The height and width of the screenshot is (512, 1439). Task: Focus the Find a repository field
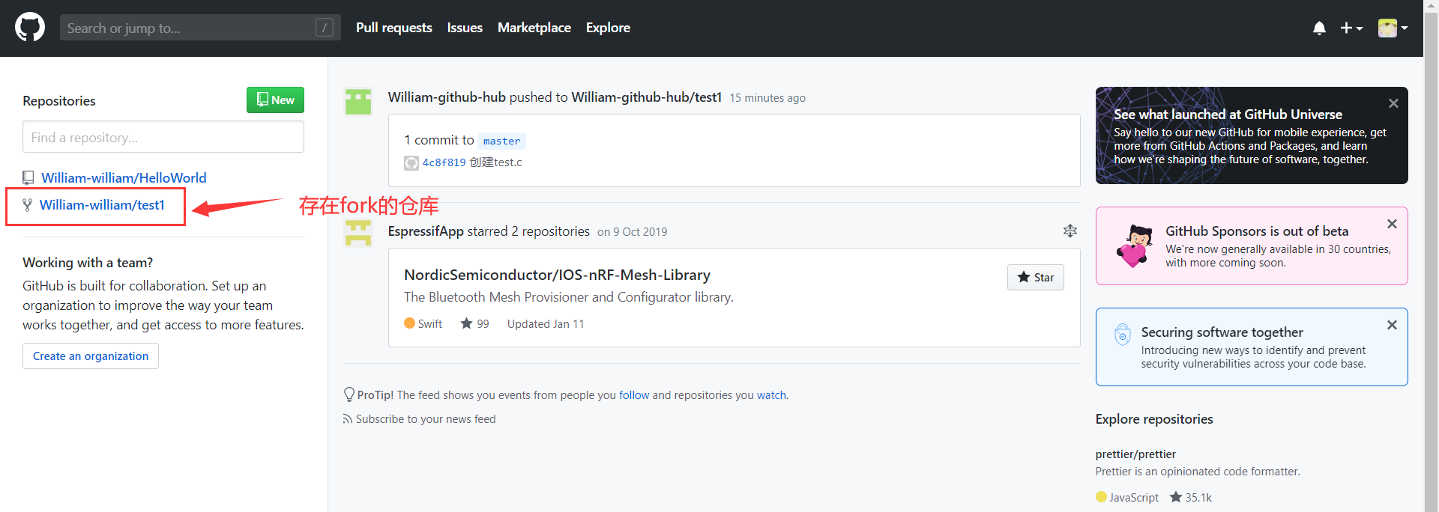(163, 137)
